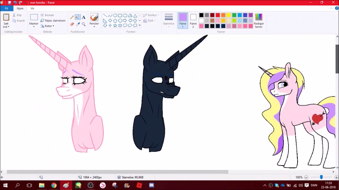Screen dimensions: 339x190
Task: Open the Fyld fill dropdown
Action: pos(149,21)
